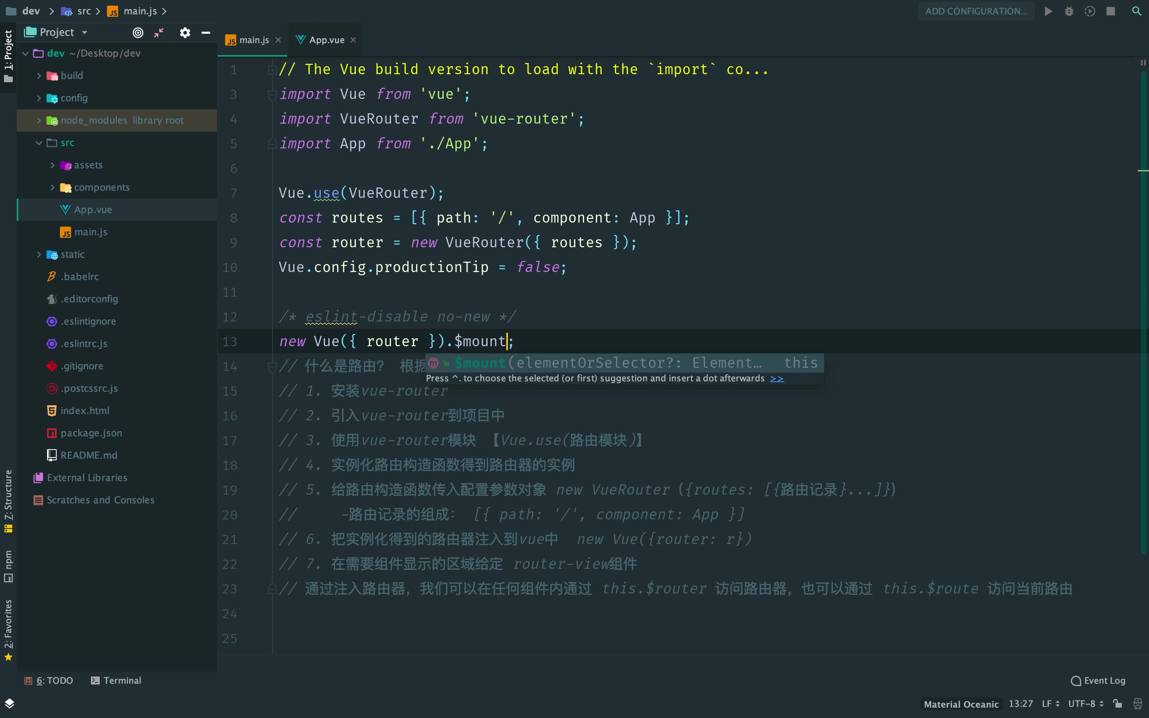Expand the assets folder tree item
This screenshot has height=718, width=1149.
pyautogui.click(x=88, y=165)
